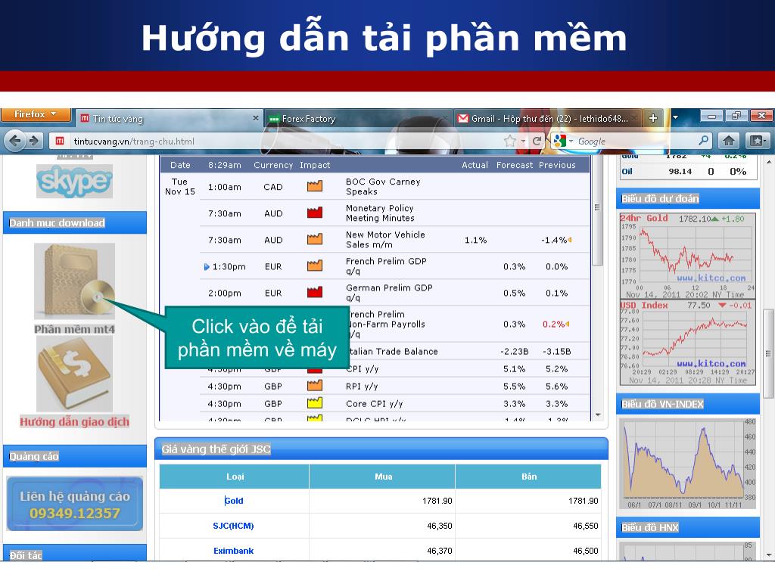Viewport: 775px width, 581px height.
Task: Click the SJC(HCM) buy price 46,350
Action: click(x=440, y=526)
